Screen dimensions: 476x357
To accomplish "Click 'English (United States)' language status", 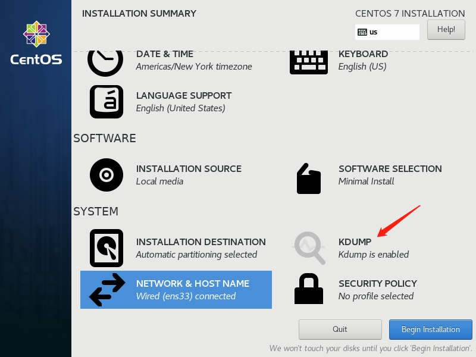I will [x=180, y=108].
